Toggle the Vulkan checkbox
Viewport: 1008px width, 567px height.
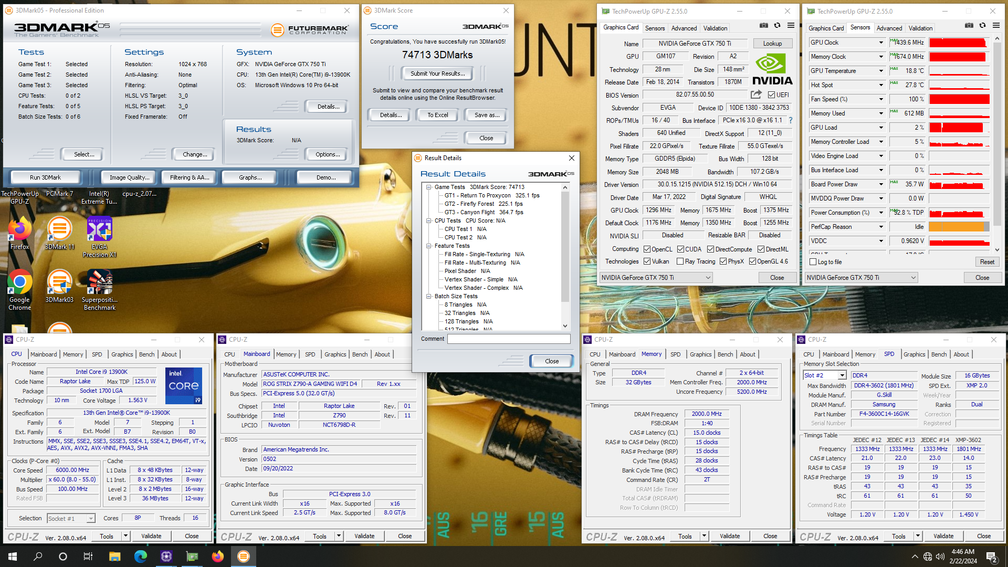(x=647, y=261)
